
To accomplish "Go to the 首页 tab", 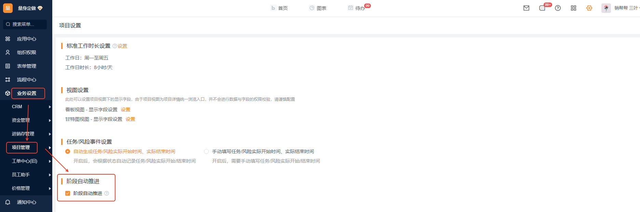I will (279, 8).
